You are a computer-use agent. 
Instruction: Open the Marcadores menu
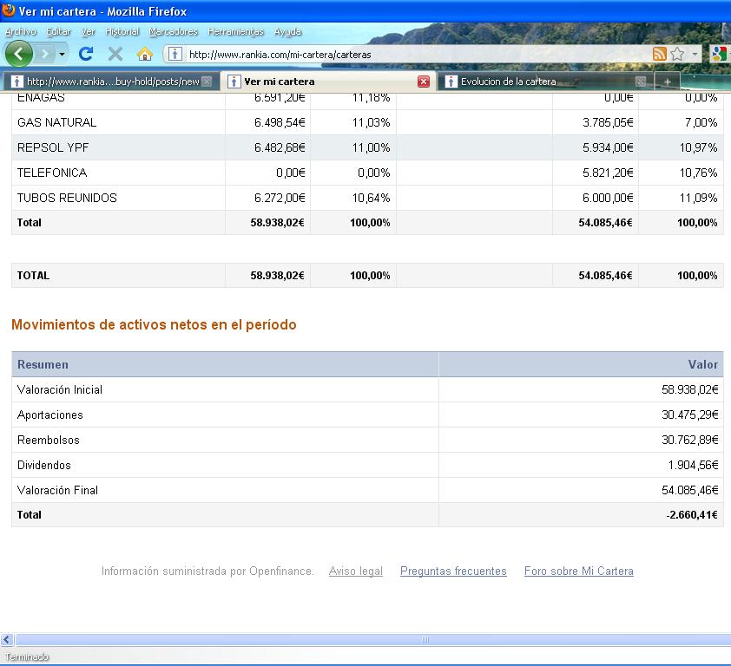pyautogui.click(x=173, y=31)
